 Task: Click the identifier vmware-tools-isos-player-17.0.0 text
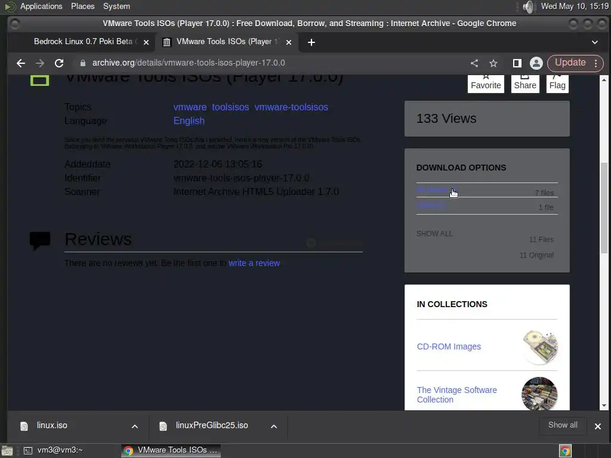[x=241, y=178]
